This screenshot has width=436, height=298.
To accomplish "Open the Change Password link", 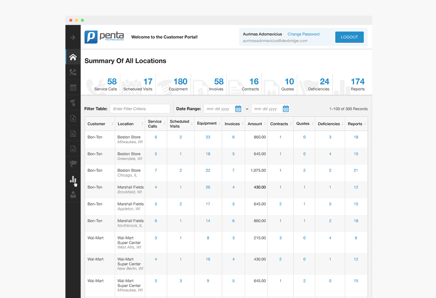I will [x=303, y=34].
